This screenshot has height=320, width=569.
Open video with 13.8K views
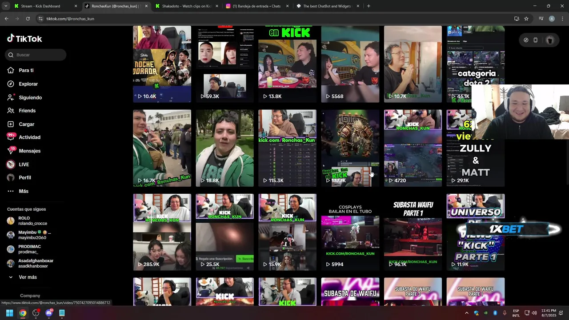pyautogui.click(x=287, y=64)
